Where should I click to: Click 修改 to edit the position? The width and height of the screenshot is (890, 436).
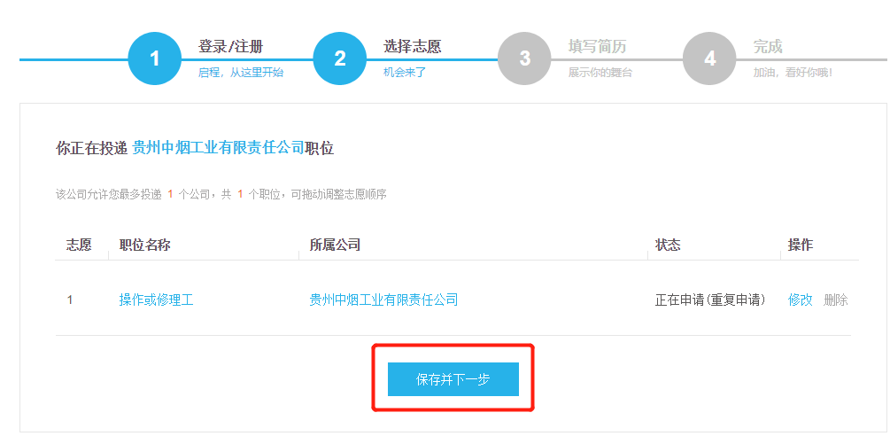(801, 300)
